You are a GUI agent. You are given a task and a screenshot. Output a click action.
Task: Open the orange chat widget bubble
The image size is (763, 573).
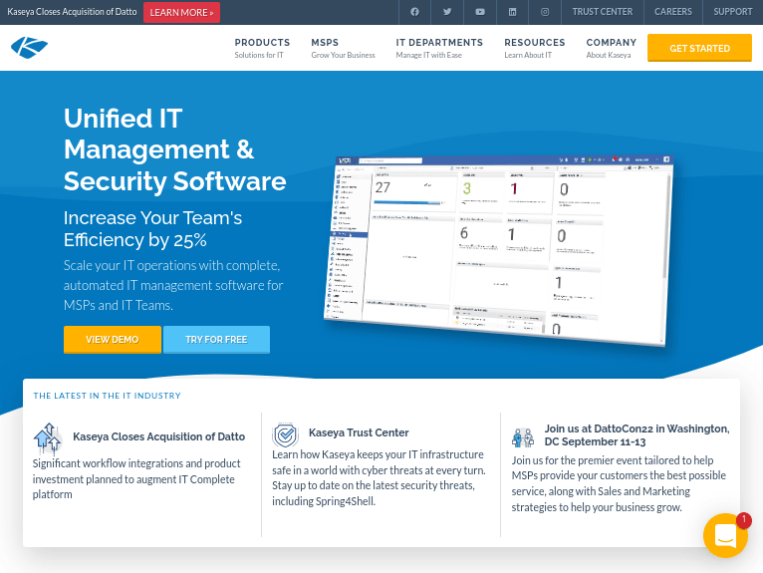pyautogui.click(x=725, y=536)
